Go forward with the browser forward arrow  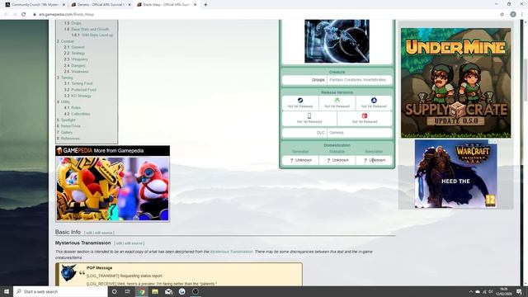[x=15, y=15]
